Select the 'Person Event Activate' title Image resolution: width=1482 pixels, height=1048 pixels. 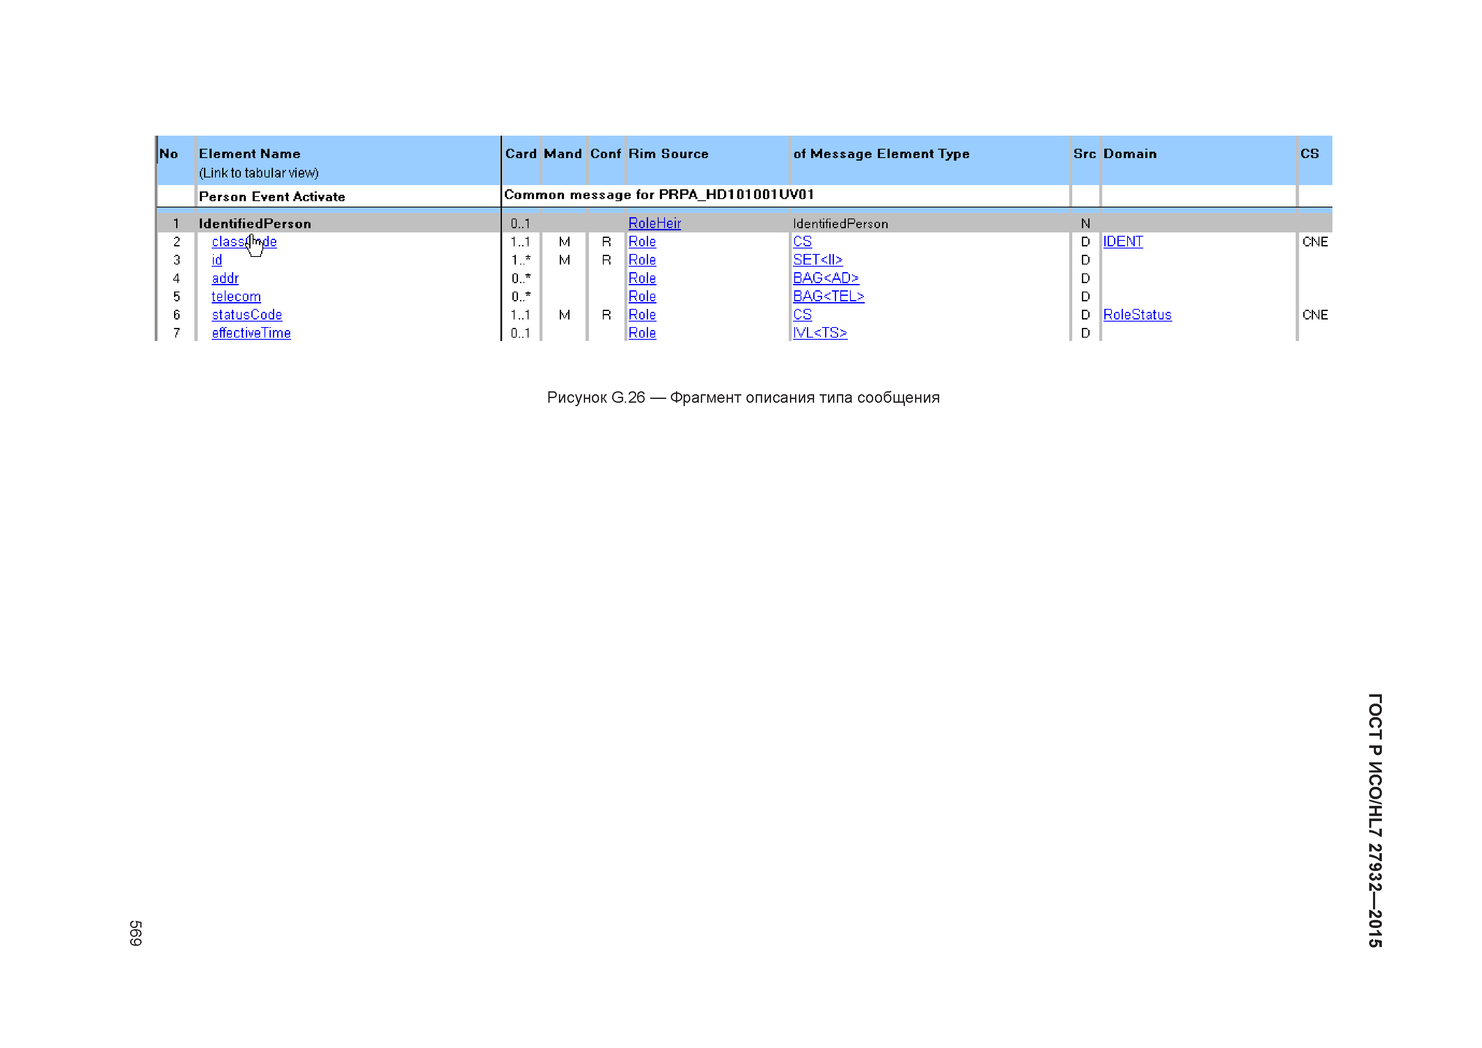272,196
